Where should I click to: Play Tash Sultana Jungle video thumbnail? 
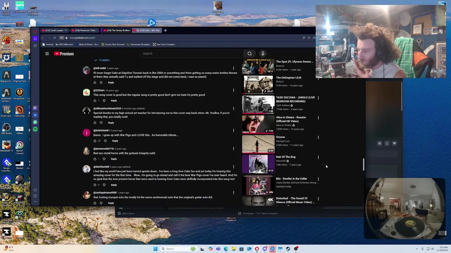tap(258, 104)
